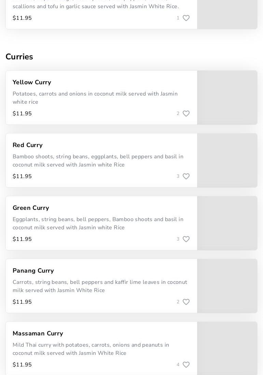The image size is (263, 375).
Task: Click the Curries section heading
Action: point(19,57)
